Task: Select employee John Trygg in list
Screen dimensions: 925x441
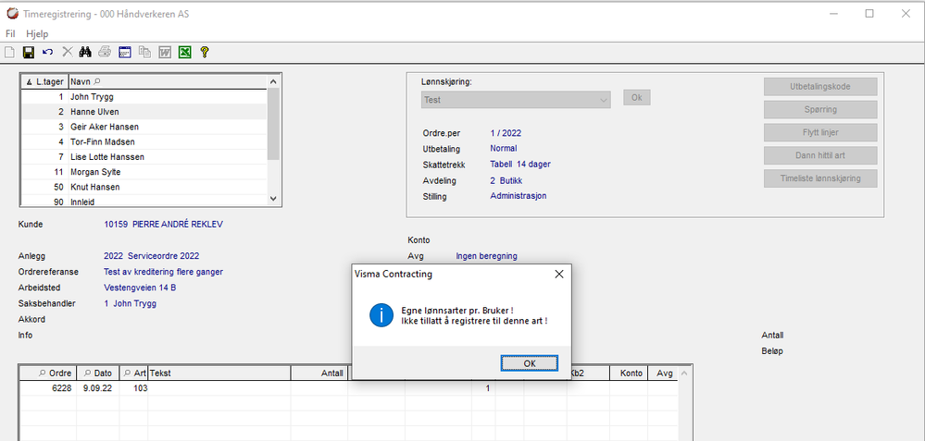Action: 144,96
